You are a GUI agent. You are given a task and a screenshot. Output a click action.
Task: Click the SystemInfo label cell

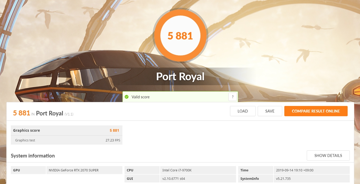tap(255, 179)
